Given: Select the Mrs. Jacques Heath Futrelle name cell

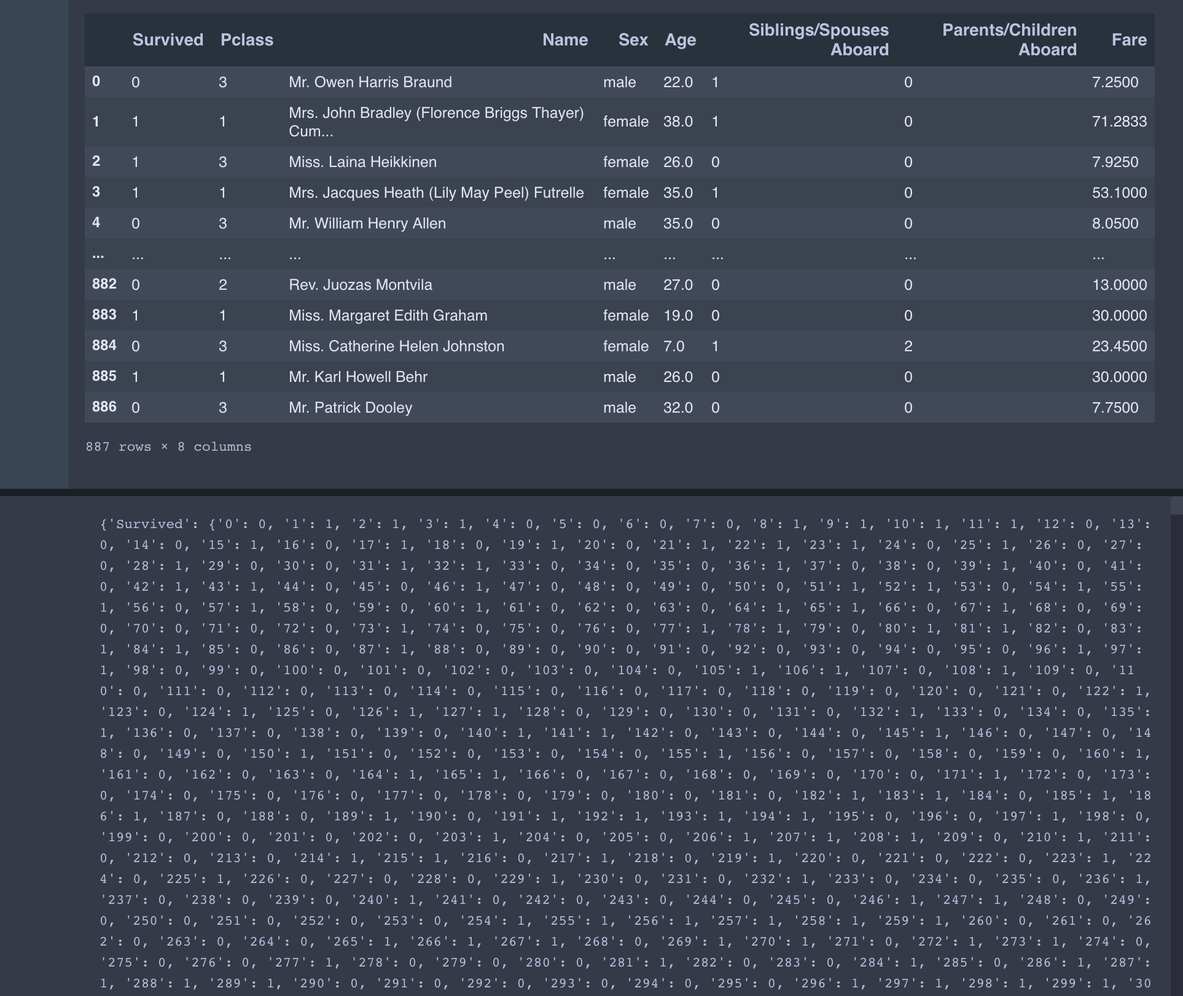Looking at the screenshot, I should [436, 193].
